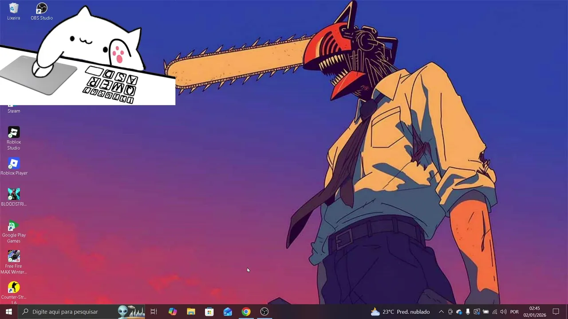Select the Roblox Studio desktop shortcut

(x=13, y=139)
